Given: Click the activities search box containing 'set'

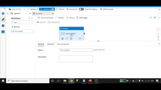Looking at the screenshot, I should point(22,22).
